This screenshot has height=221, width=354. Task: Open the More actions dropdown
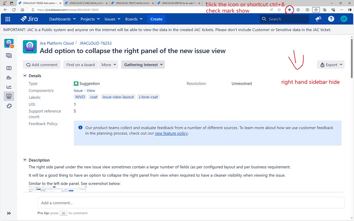coord(108,65)
